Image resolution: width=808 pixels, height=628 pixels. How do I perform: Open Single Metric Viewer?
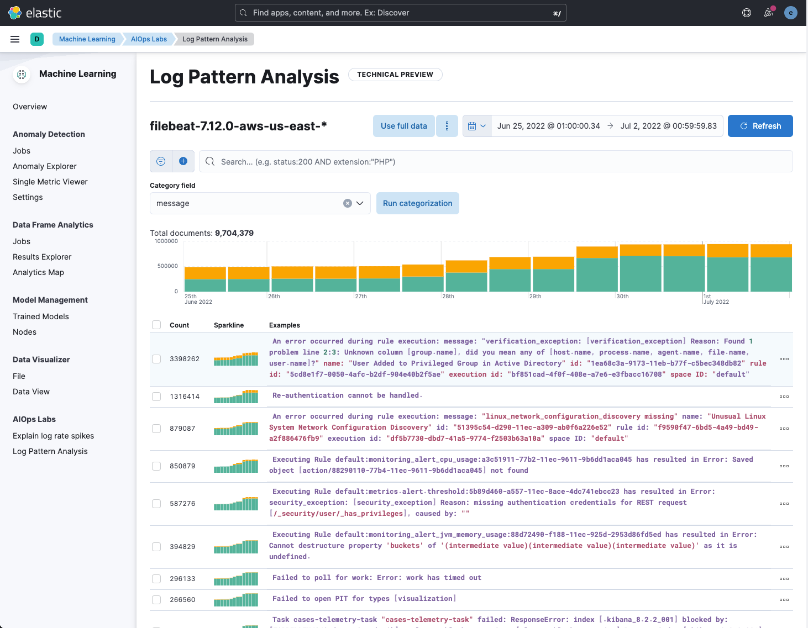tap(50, 182)
